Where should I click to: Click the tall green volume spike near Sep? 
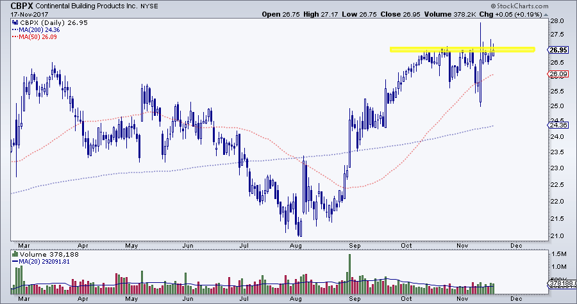[x=349, y=269]
